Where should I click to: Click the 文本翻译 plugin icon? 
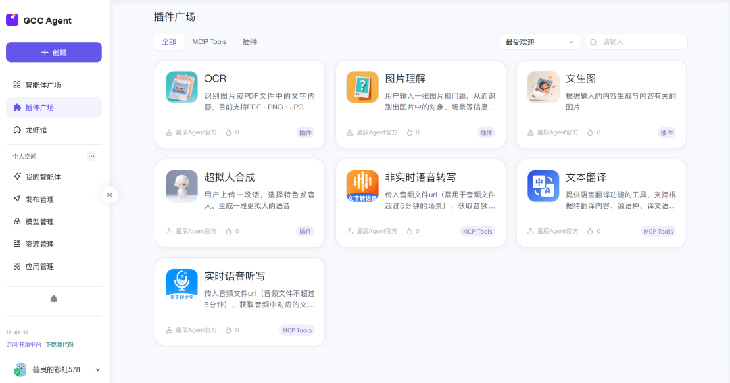coord(543,186)
